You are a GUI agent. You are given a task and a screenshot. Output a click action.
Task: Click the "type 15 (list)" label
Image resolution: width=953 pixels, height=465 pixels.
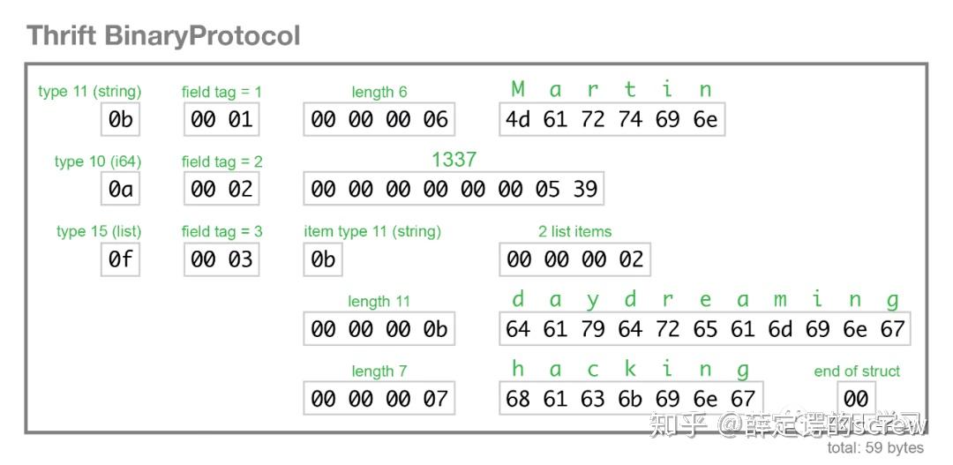click(99, 231)
